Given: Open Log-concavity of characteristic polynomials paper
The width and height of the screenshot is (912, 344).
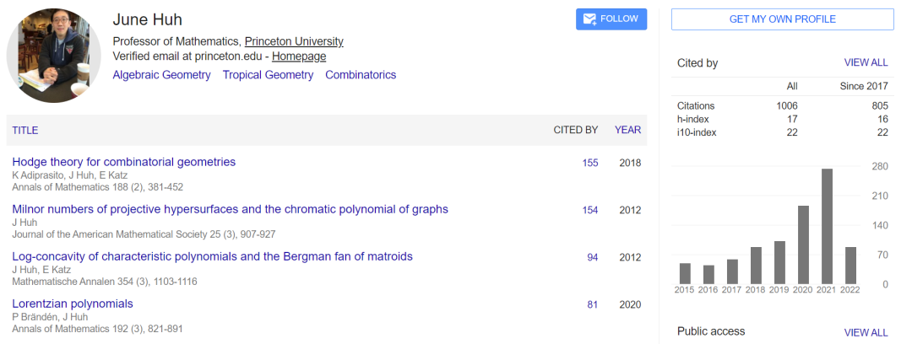Looking at the screenshot, I should 212,256.
